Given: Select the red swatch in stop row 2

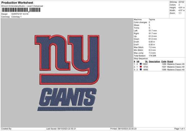Looking at the screenshot, I should pos(141,67).
